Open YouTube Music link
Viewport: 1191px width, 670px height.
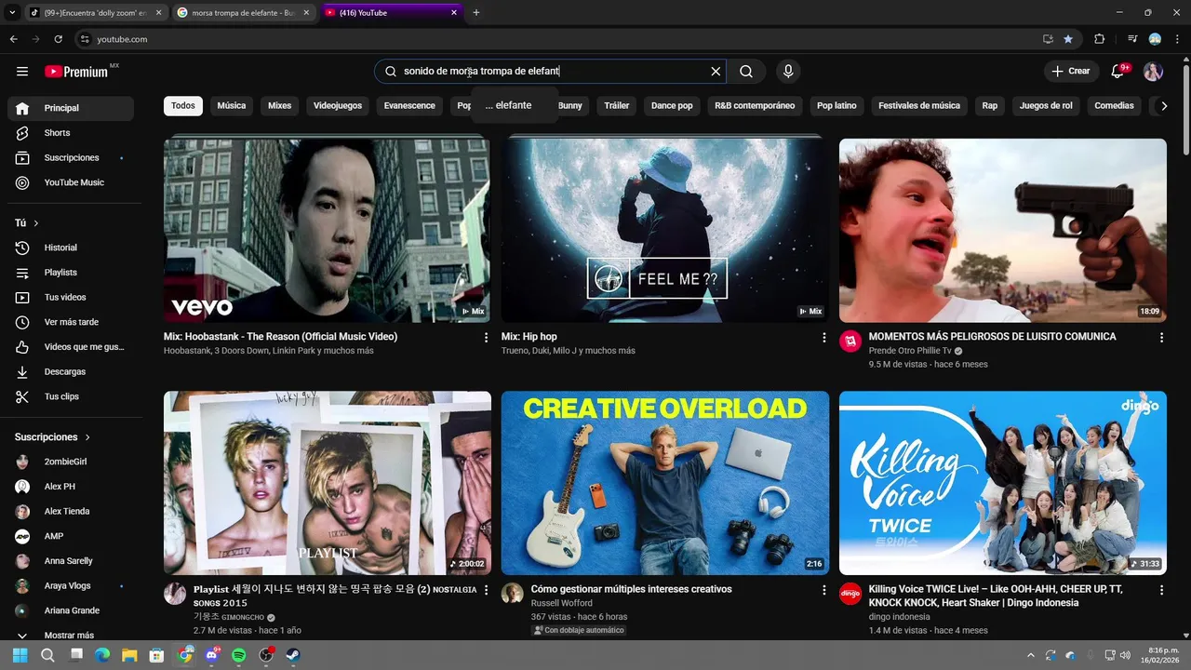pyautogui.click(x=71, y=182)
